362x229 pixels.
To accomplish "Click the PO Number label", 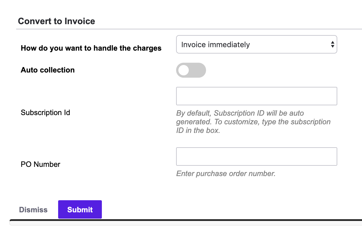I will pos(40,164).
